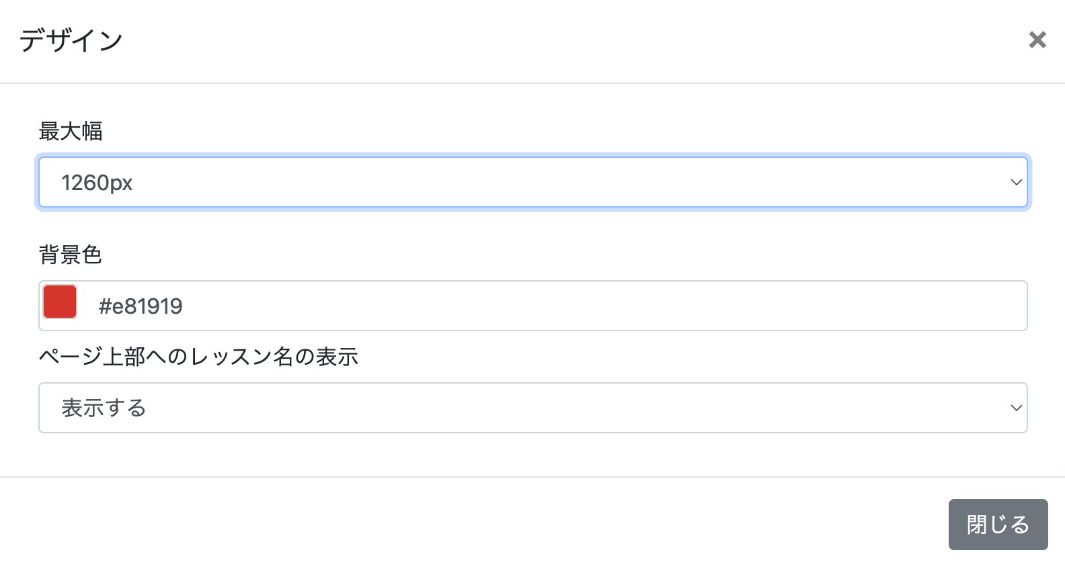
Task: Click the デザイン dialog title
Action: [71, 40]
